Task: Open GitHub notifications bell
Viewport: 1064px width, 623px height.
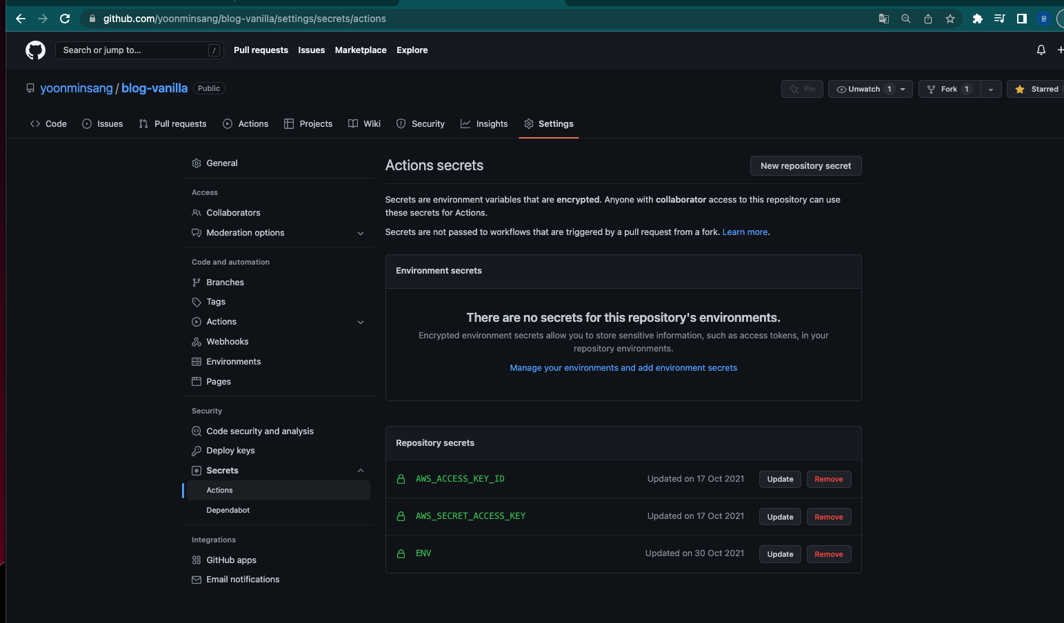Action: tap(1041, 50)
